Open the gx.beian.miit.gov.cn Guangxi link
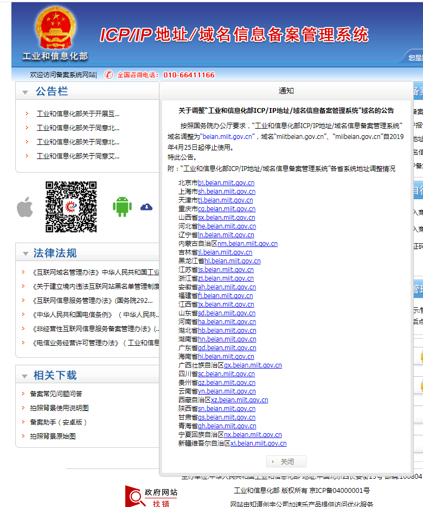Image resolution: width=423 pixels, height=507 pixels. click(253, 365)
